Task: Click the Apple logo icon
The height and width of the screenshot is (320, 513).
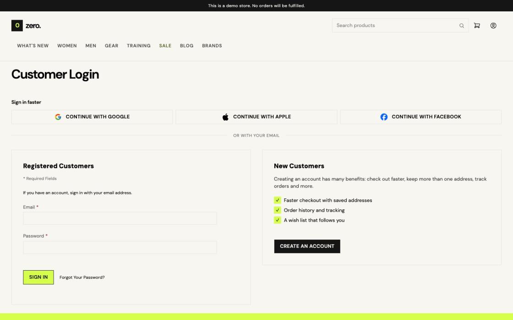Action: (x=225, y=117)
